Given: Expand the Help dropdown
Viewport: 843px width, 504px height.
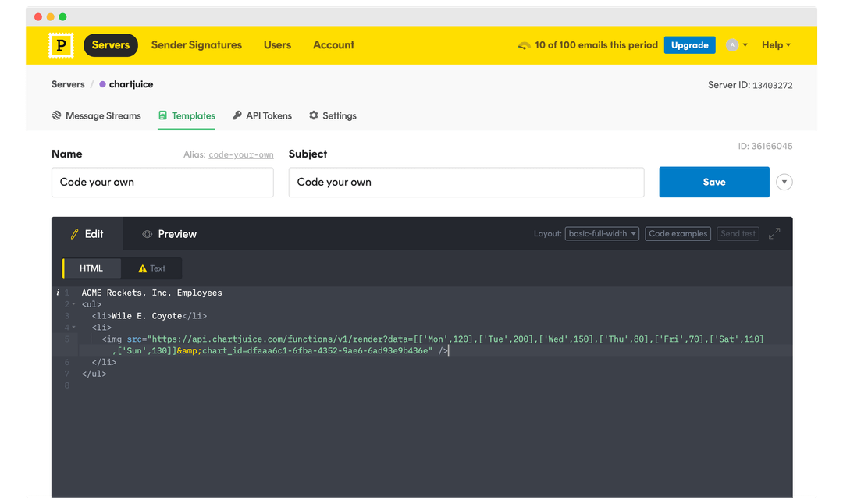Looking at the screenshot, I should [x=776, y=45].
